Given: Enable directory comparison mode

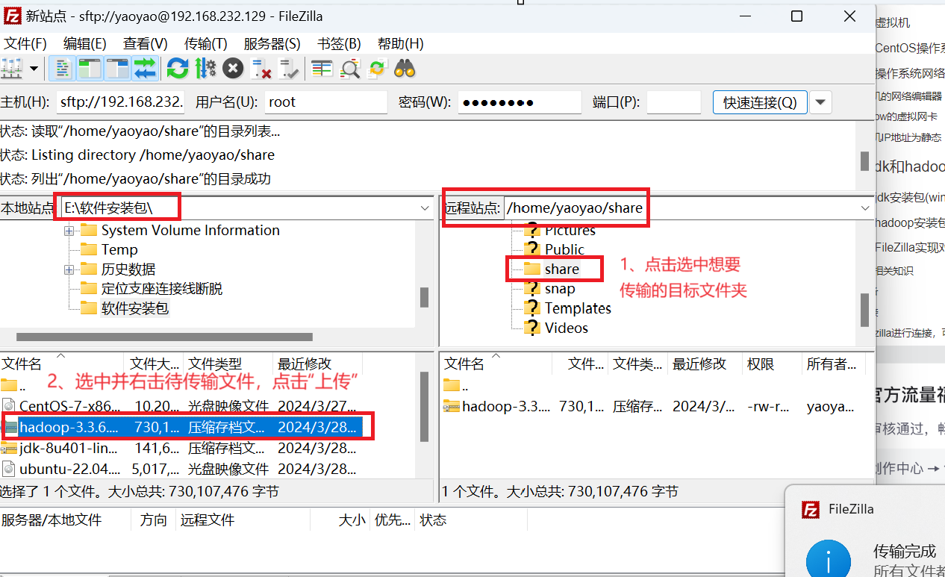Looking at the screenshot, I should [x=322, y=68].
